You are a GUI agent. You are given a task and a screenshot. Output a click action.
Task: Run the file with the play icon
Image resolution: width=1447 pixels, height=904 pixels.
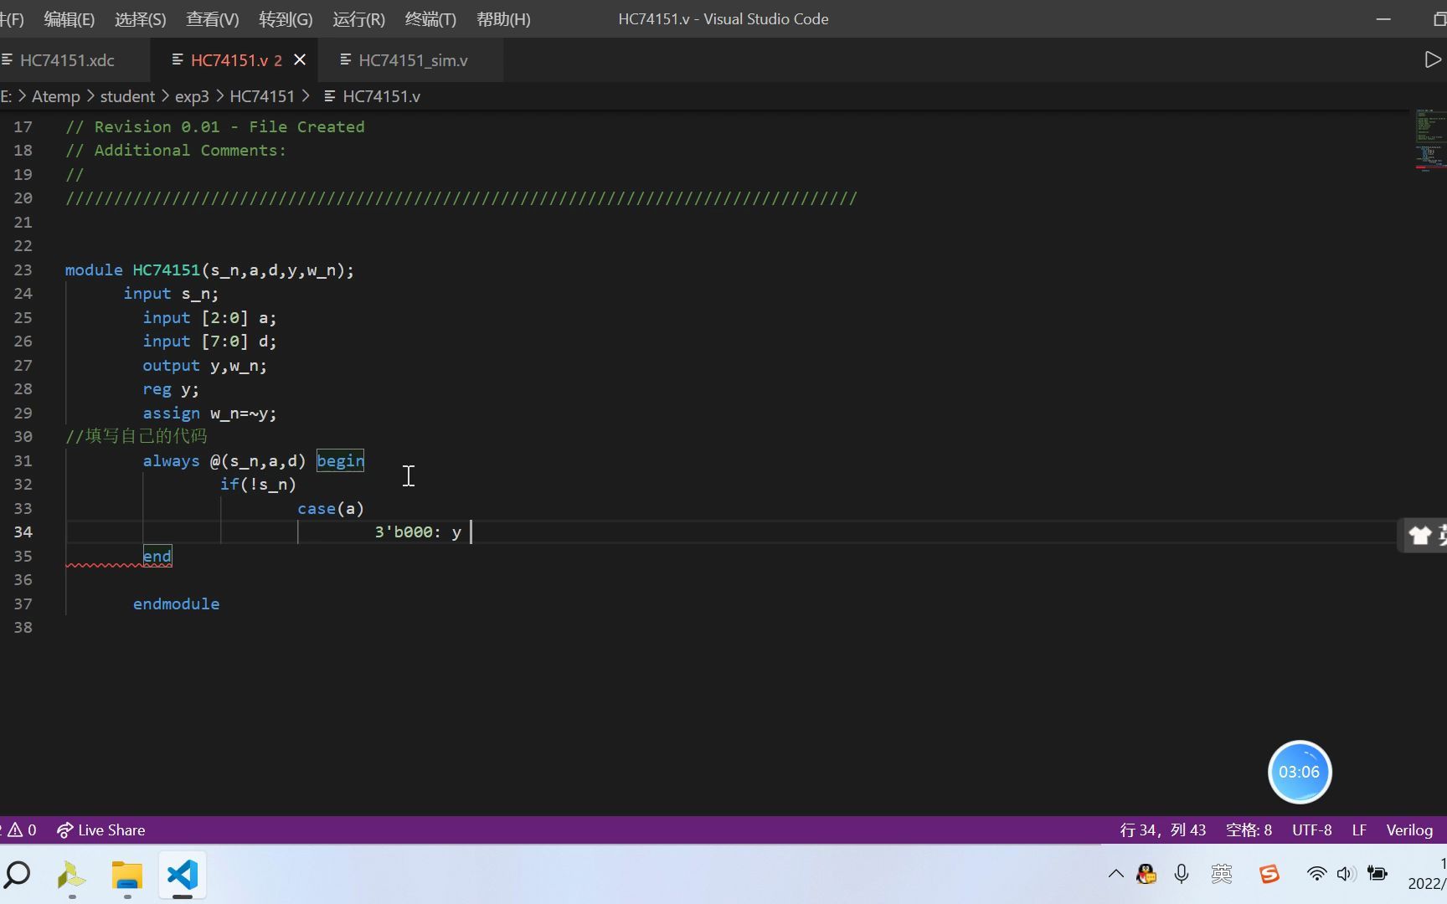click(x=1432, y=60)
